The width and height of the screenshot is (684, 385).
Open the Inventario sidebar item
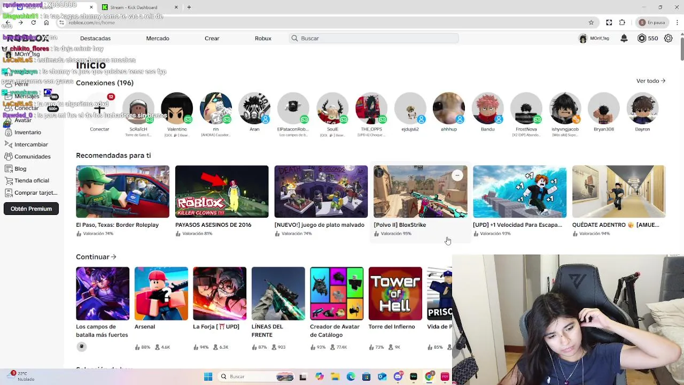(28, 132)
